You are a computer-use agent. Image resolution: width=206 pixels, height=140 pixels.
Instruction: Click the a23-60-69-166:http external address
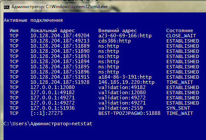(125, 36)
